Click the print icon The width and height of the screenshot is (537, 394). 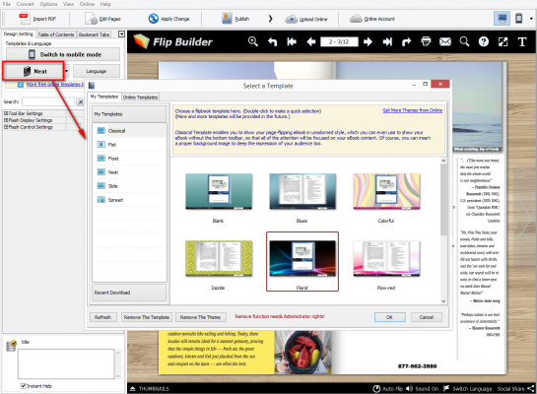426,41
